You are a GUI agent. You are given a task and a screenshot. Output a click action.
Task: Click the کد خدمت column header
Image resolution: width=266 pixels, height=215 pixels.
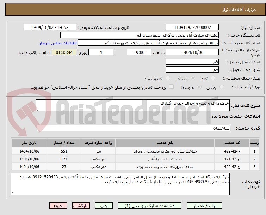click(x=232, y=143)
